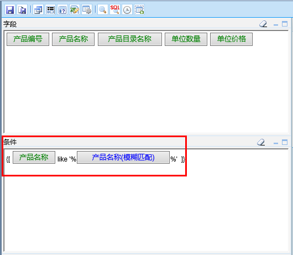Viewport: 293px width, 255px height.
Task: Click the view SQL icon
Action: point(115,10)
